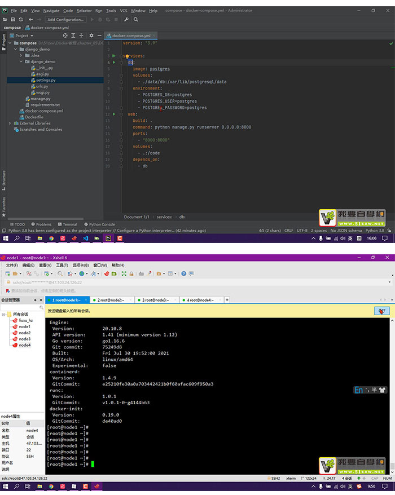This screenshot has height=495, width=395.
Task: Click the Search Everywhere magnifier in PyCharm
Action: click(136, 20)
